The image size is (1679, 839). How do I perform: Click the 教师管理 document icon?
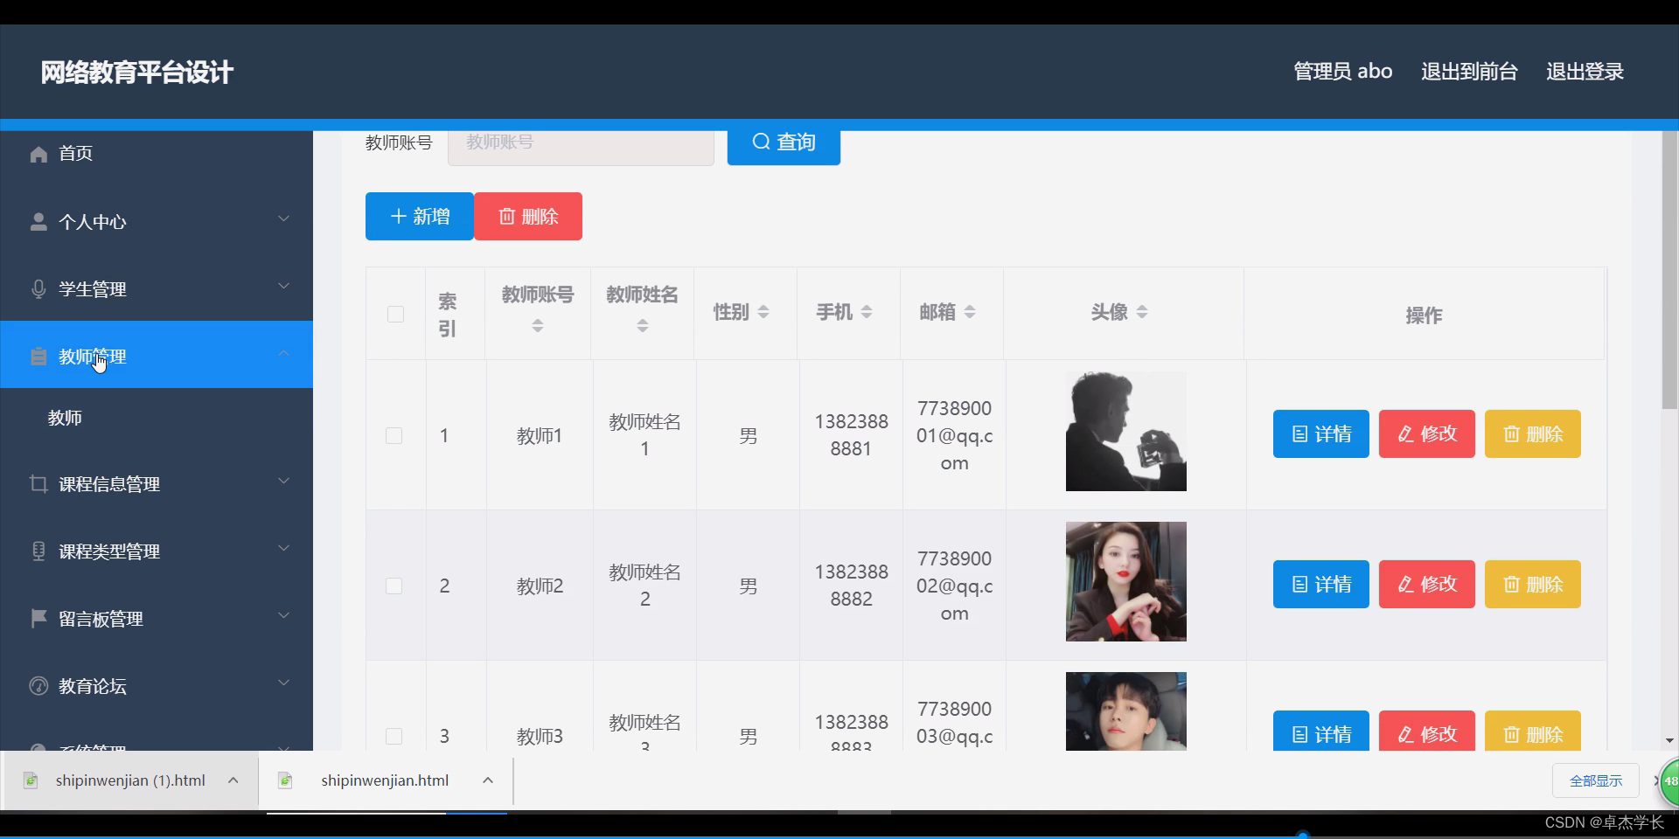coord(38,356)
